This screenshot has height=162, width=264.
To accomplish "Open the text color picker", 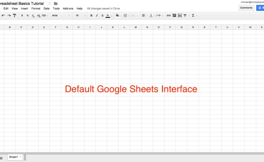I will (108, 16).
